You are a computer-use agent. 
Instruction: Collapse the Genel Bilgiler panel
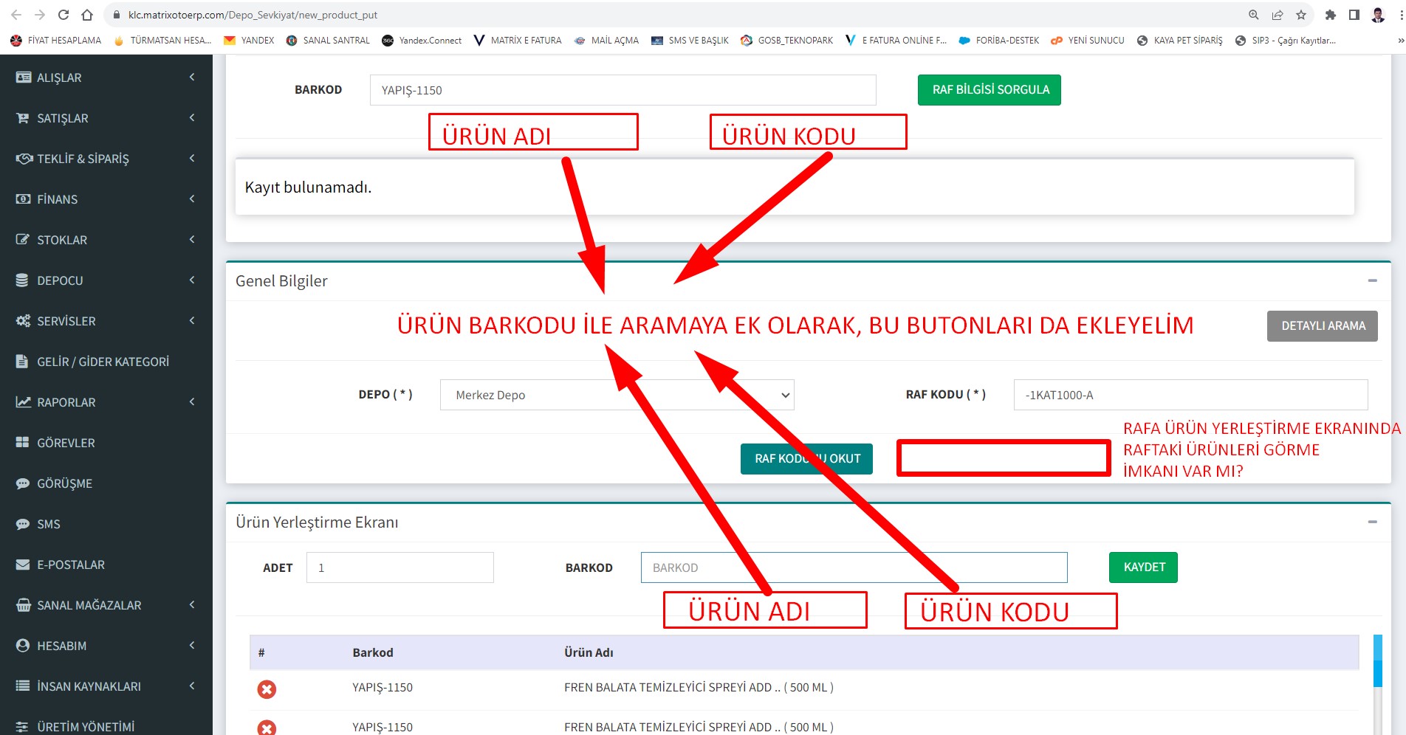click(1372, 280)
